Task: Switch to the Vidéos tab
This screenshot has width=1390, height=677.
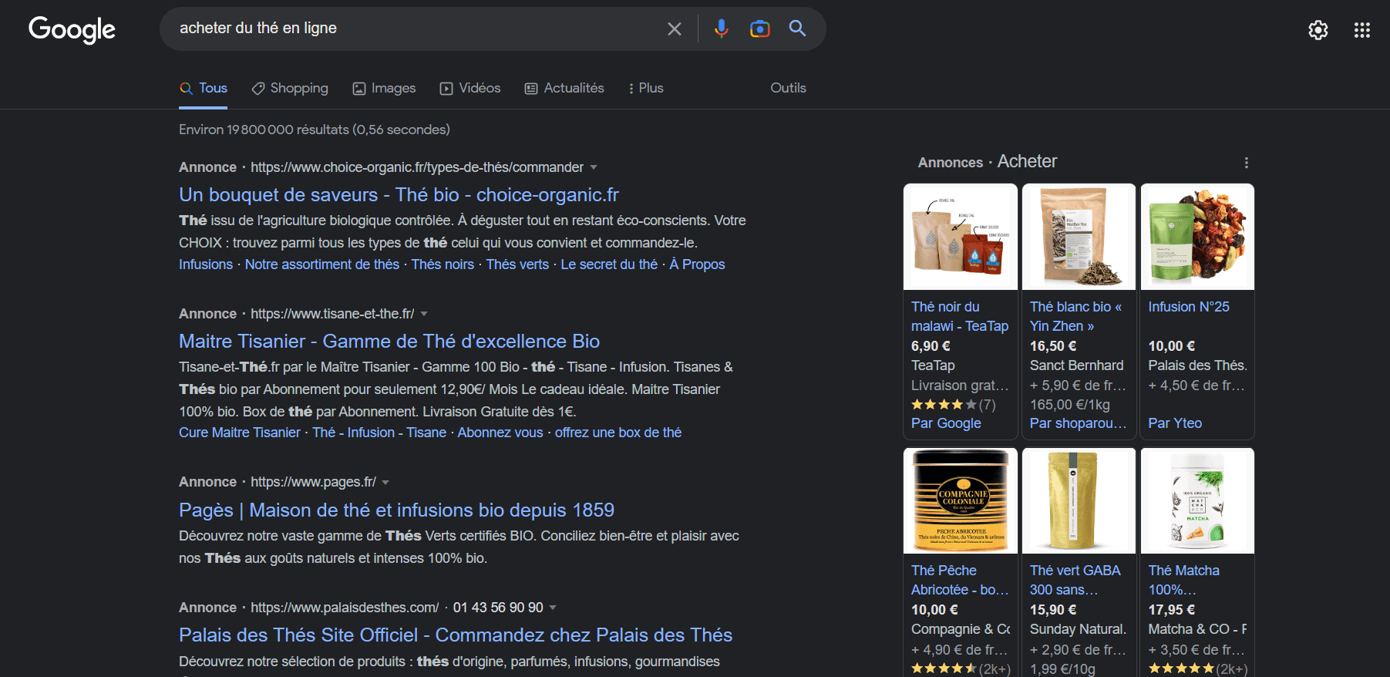Action: (470, 88)
